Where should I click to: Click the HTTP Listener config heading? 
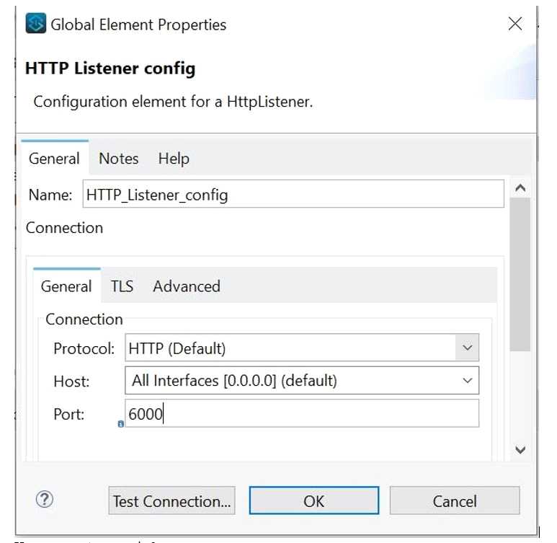tap(110, 69)
